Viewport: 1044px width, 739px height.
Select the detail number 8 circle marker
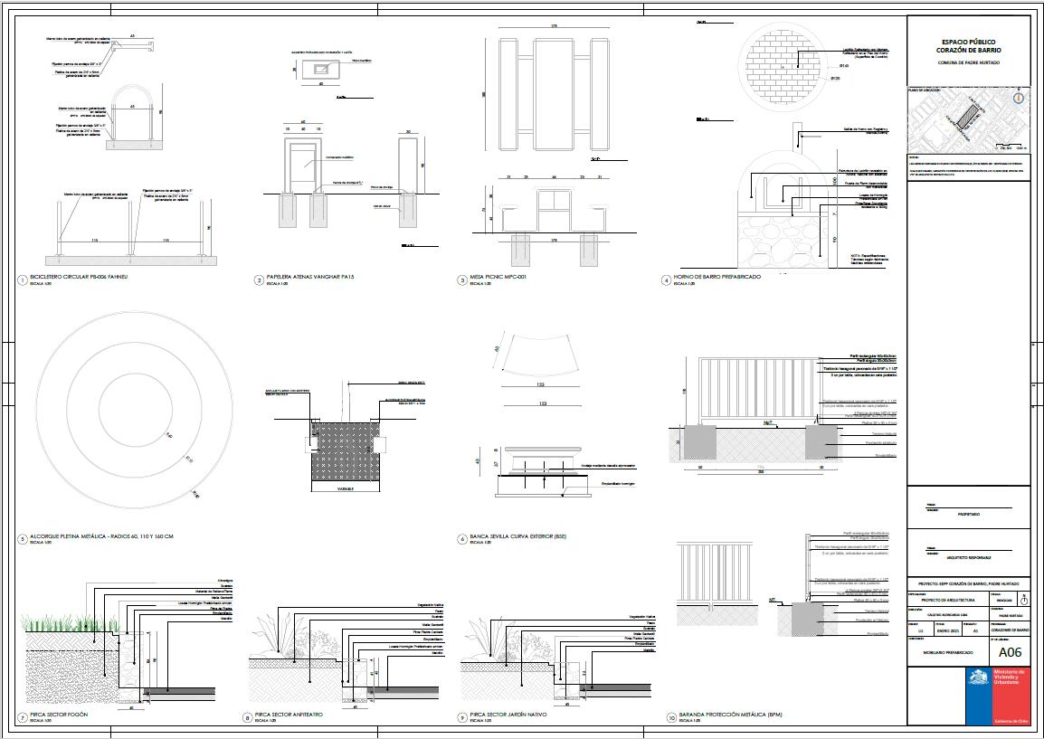tap(247, 717)
